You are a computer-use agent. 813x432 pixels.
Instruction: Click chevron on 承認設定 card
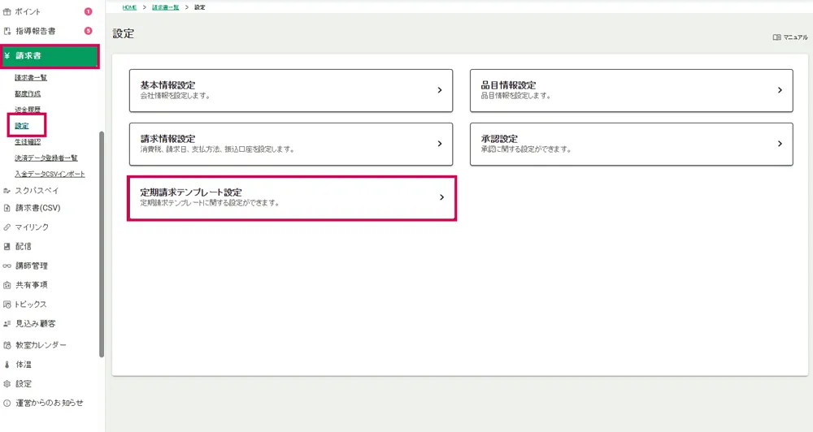tap(779, 144)
